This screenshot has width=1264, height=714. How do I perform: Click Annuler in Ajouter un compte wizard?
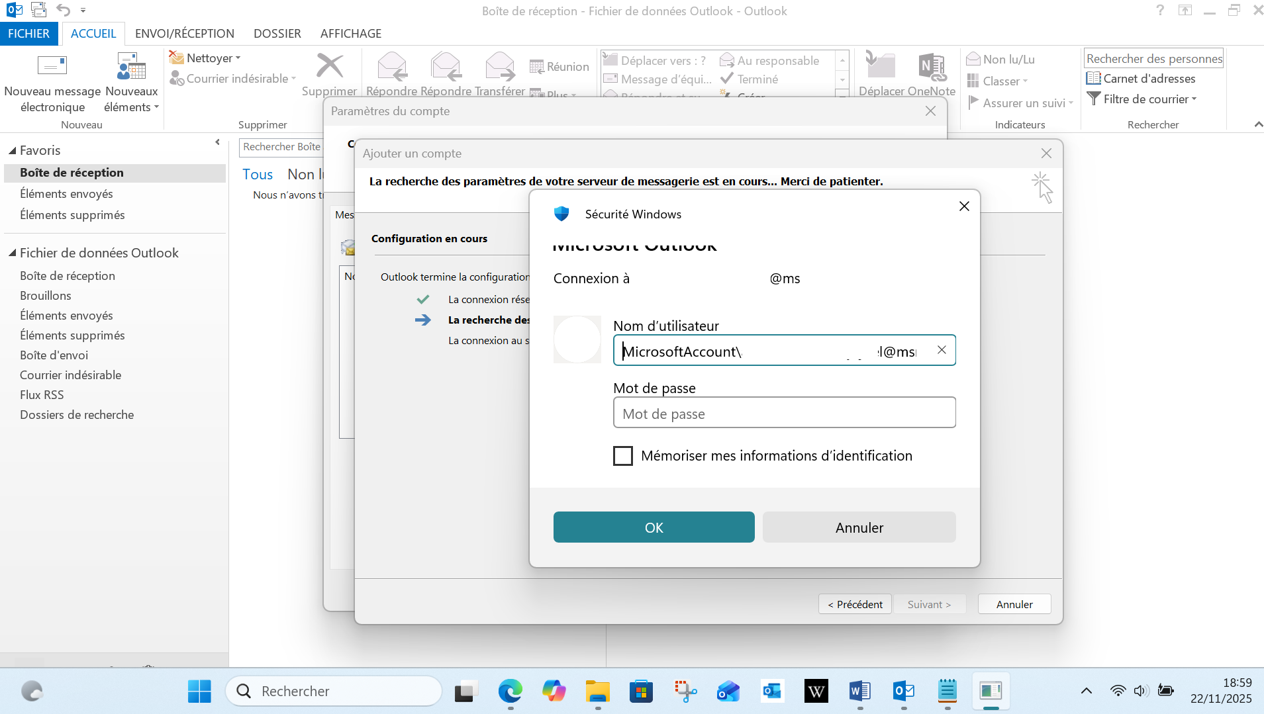(1014, 604)
